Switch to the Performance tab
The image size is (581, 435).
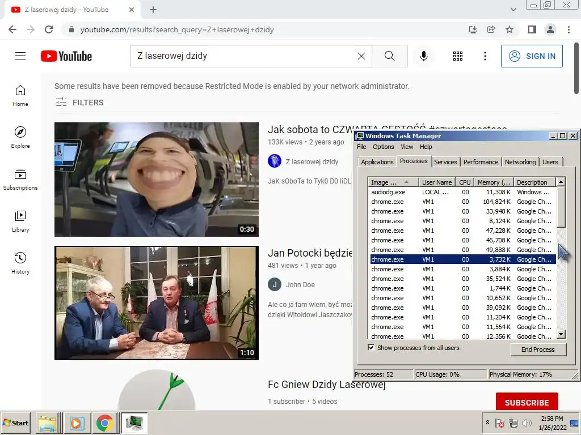click(481, 162)
